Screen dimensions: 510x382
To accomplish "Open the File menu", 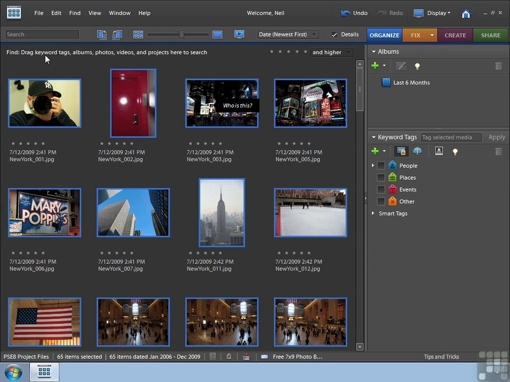I will (39, 13).
